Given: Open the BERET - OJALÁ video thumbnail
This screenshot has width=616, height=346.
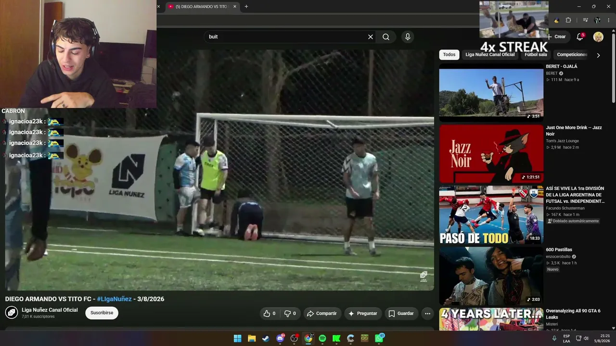Looking at the screenshot, I should [491, 93].
